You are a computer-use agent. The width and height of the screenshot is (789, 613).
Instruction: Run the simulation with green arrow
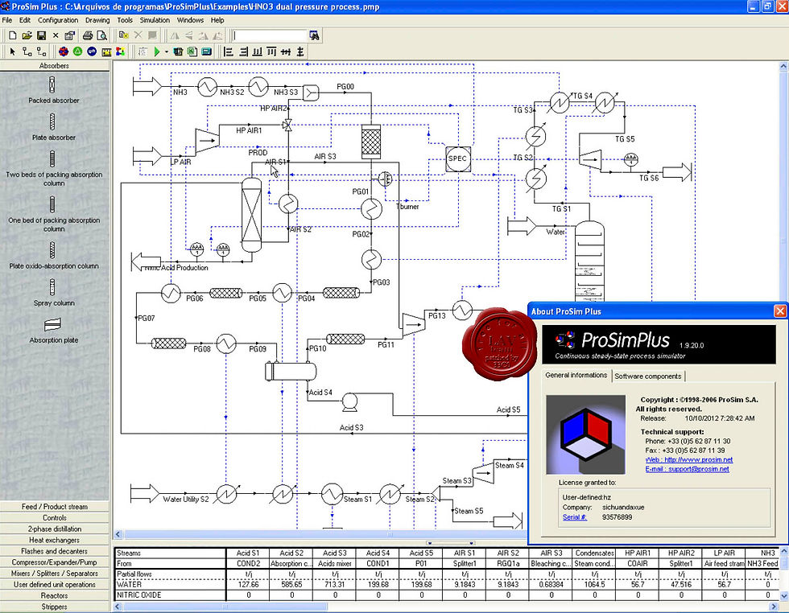point(157,51)
